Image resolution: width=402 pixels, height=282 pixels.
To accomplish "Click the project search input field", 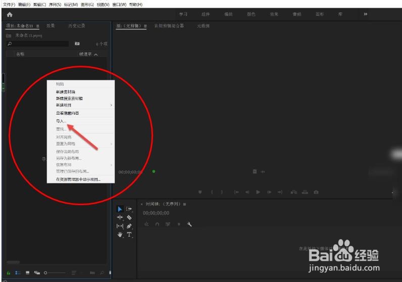I will [x=38, y=43].
